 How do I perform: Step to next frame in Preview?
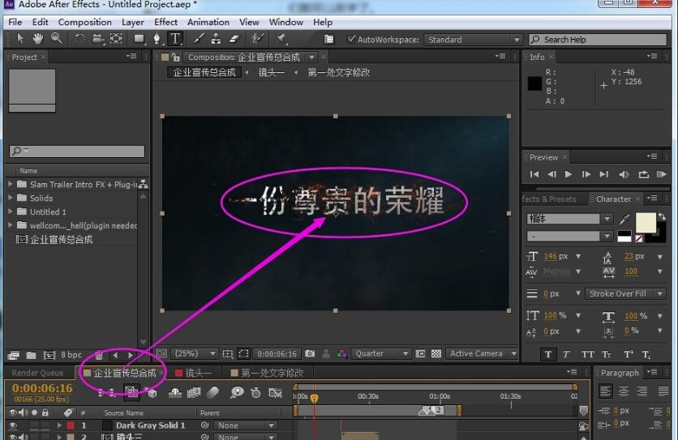(x=586, y=174)
